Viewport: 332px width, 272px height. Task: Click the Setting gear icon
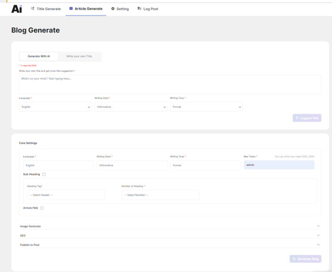[x=113, y=9]
